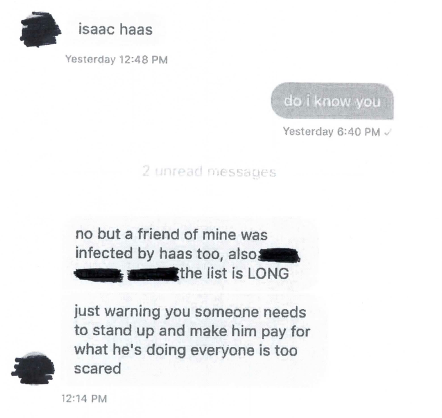Click the 12:14 PM timestamp

[85, 399]
